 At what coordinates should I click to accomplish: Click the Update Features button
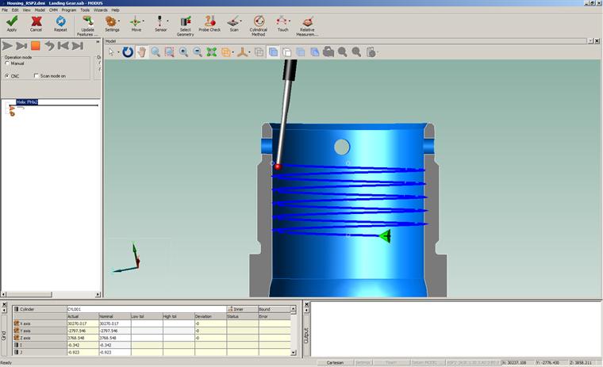87,25
